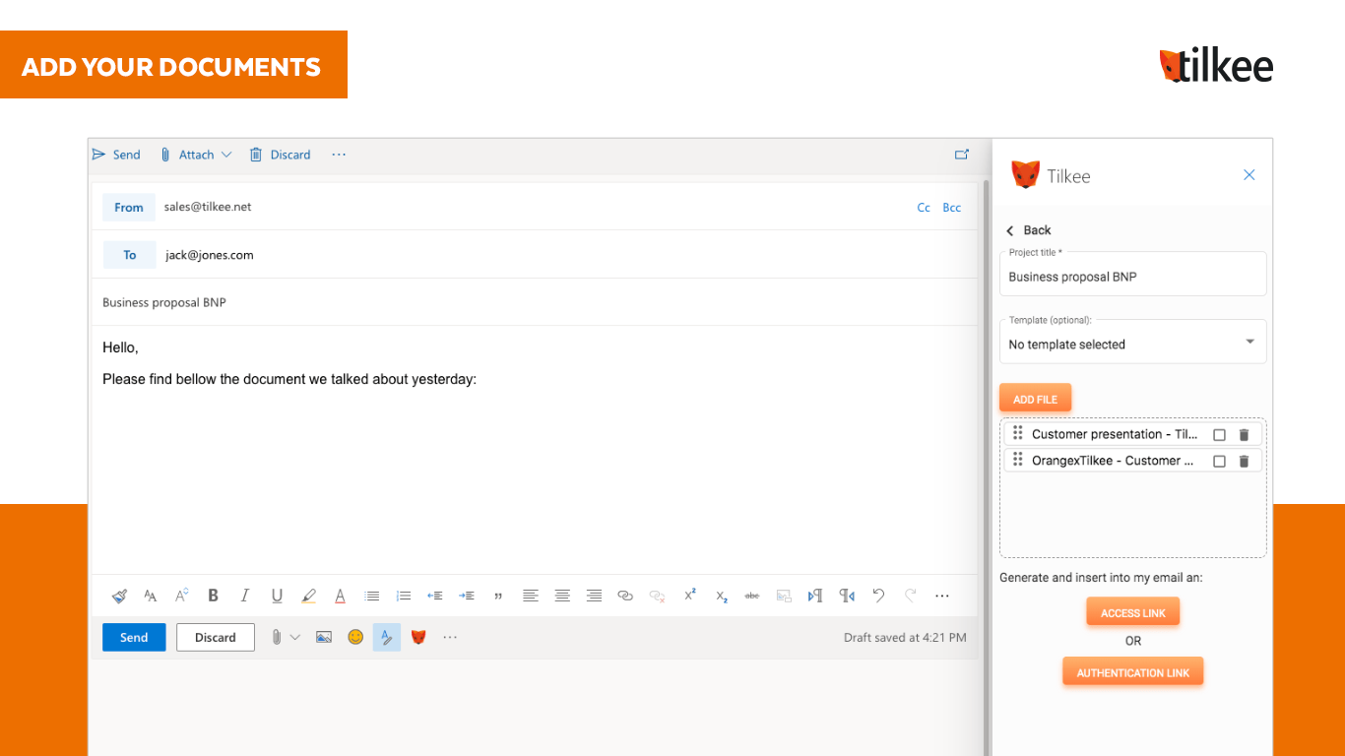Redo the last edit
This screenshot has width=1345, height=756.
[910, 596]
